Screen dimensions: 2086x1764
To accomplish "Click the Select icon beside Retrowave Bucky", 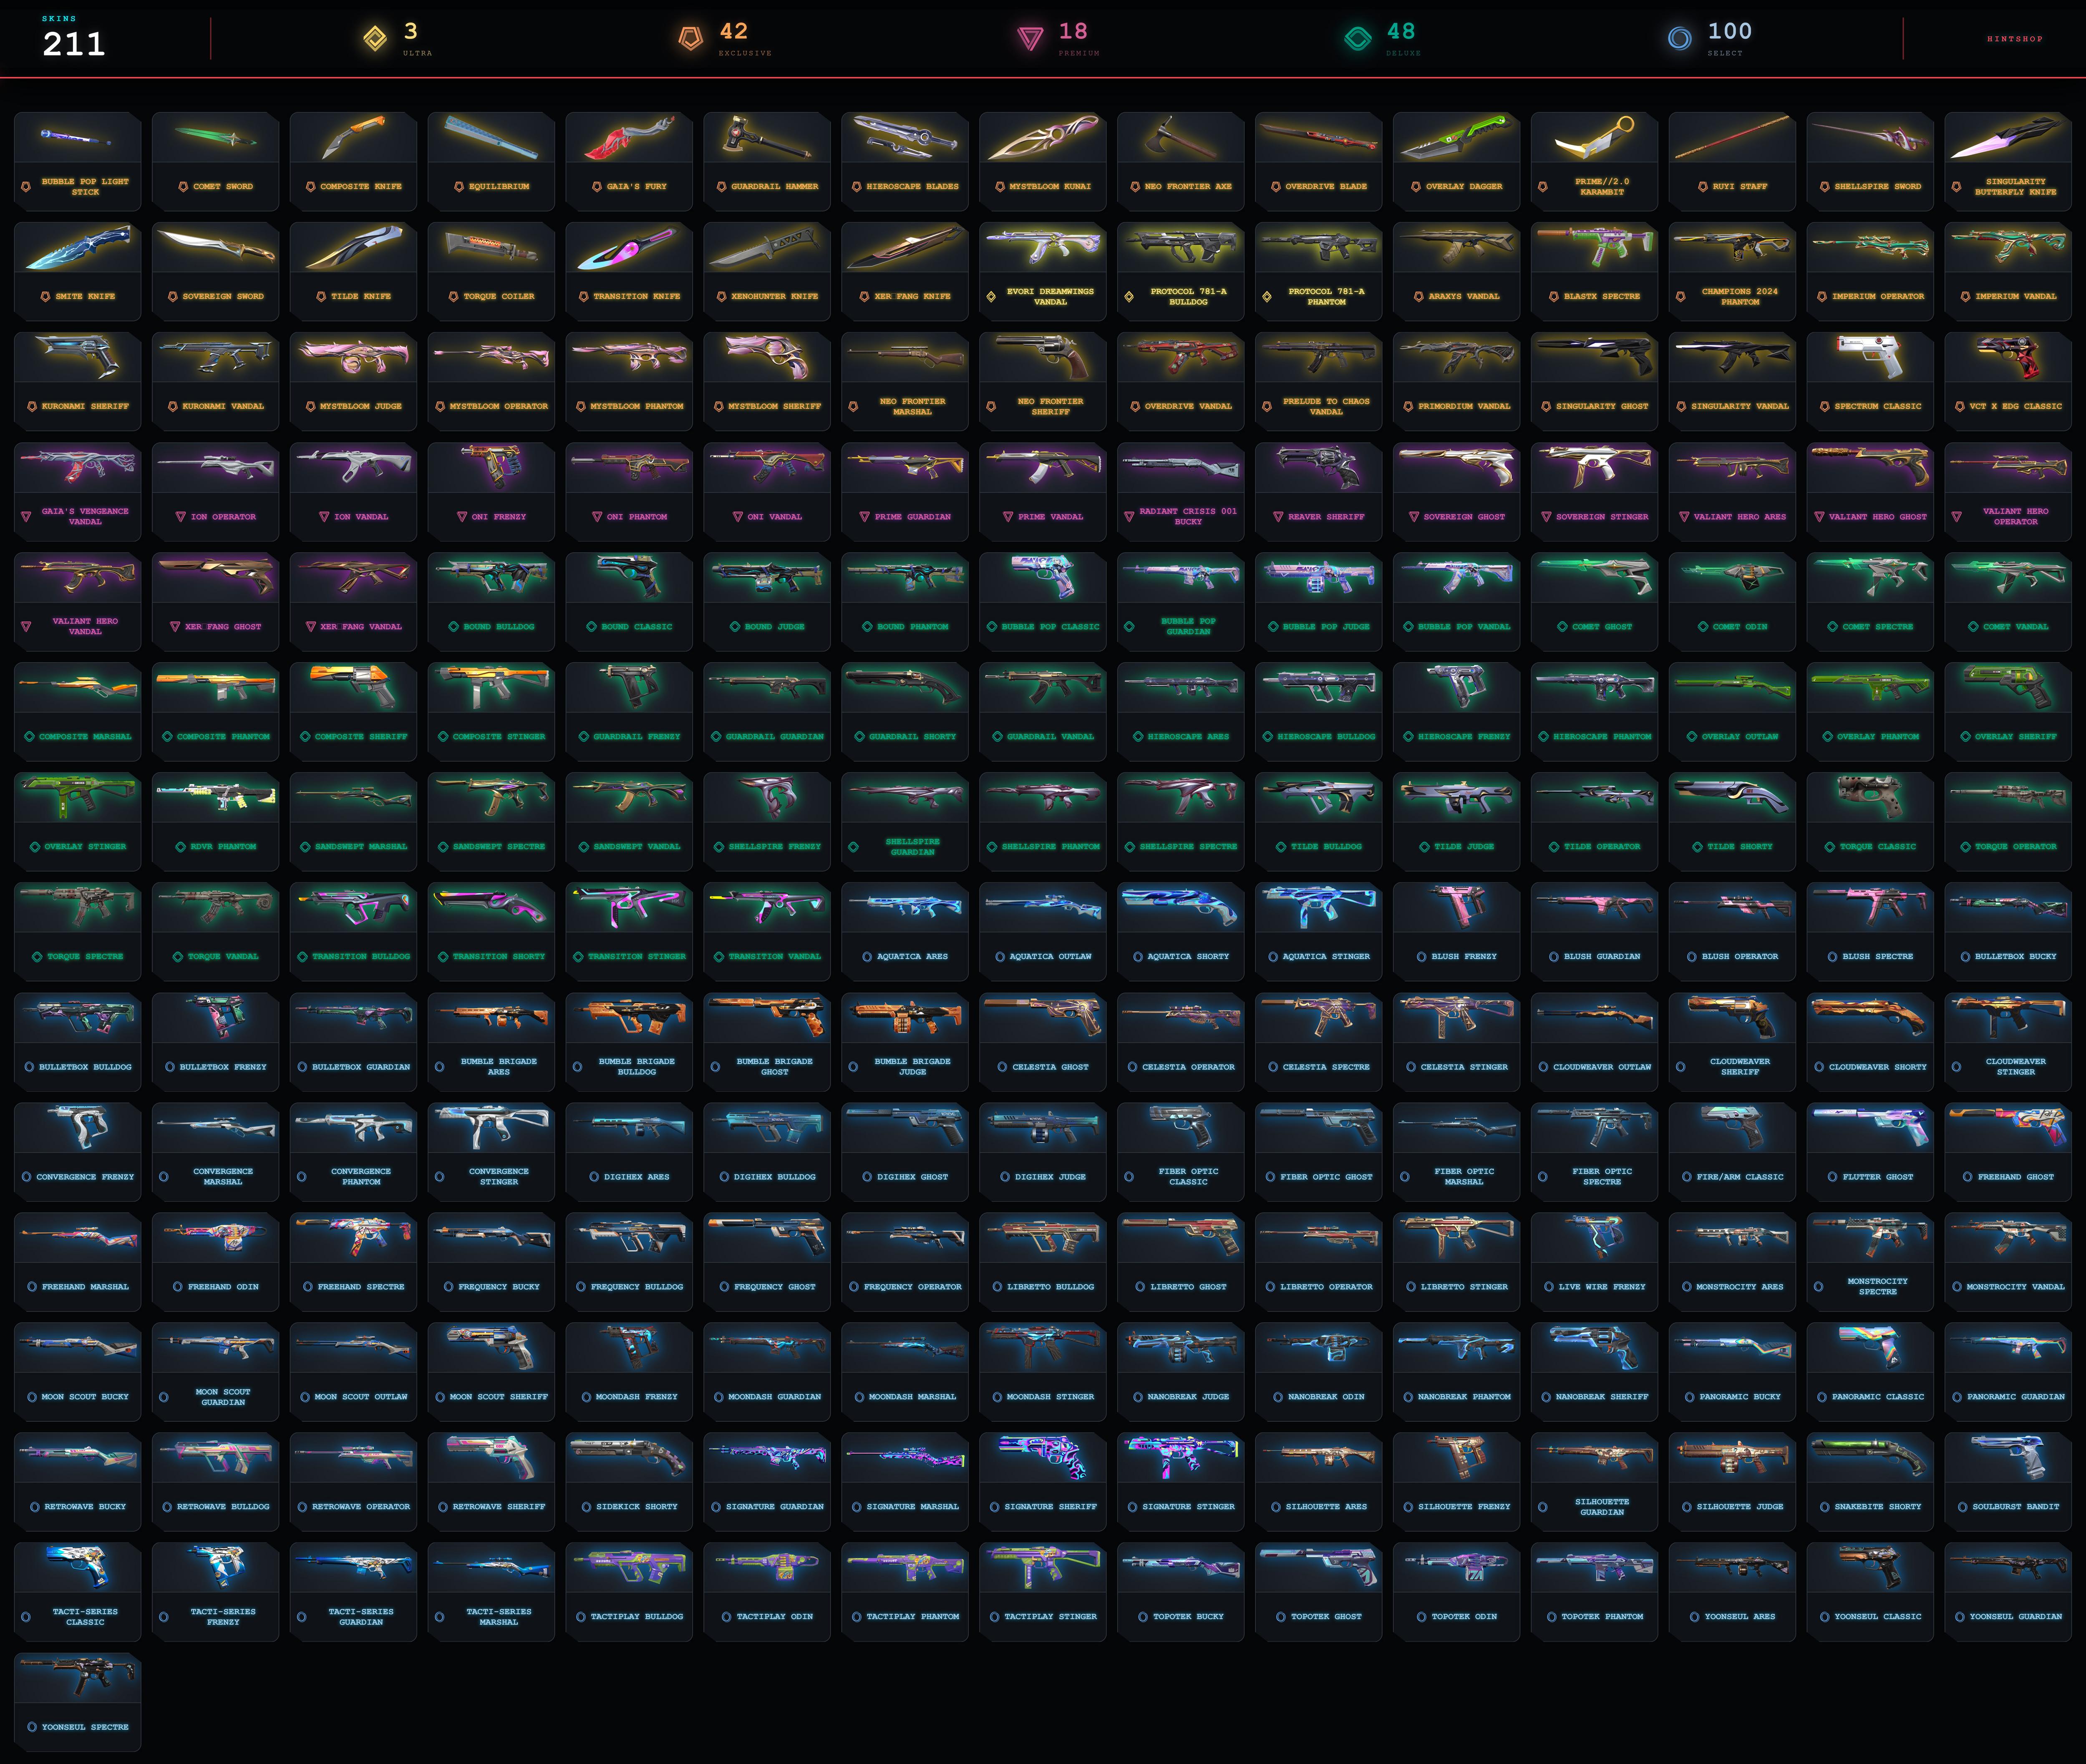I will coord(35,1507).
